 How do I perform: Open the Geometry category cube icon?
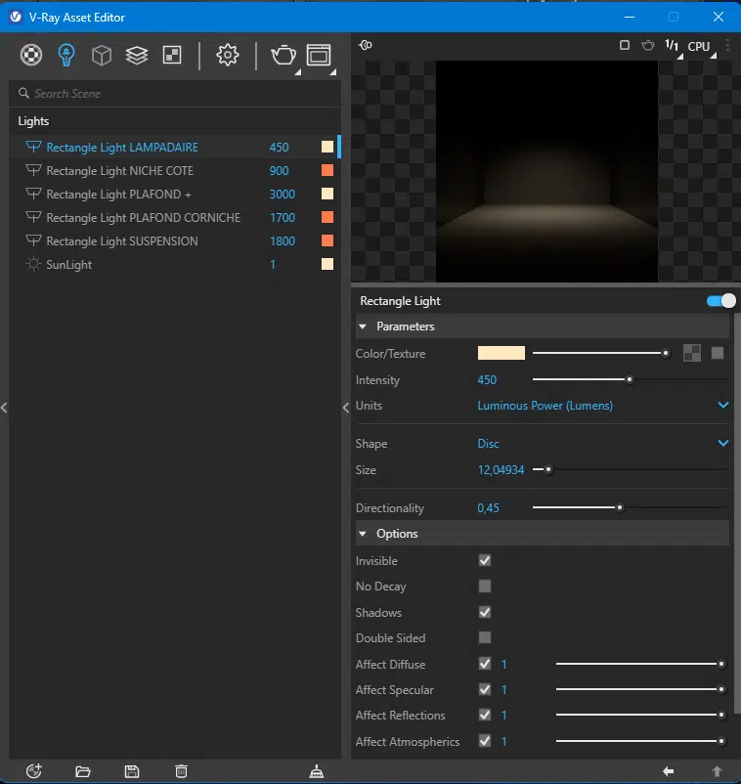[x=102, y=55]
